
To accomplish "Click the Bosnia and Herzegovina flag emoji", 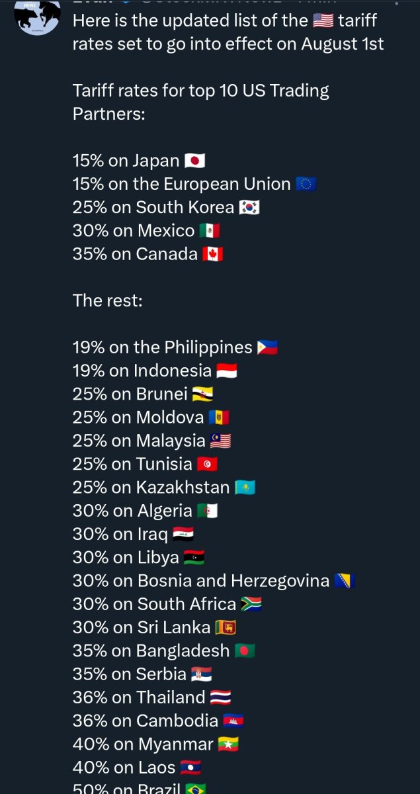I will [x=344, y=581].
